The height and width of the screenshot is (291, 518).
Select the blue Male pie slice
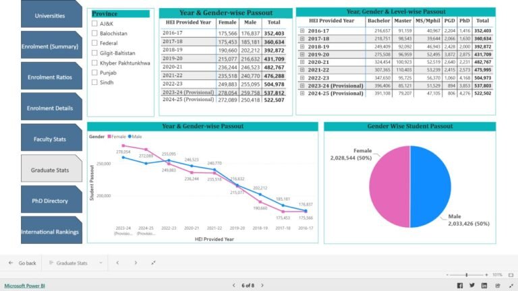click(x=430, y=187)
